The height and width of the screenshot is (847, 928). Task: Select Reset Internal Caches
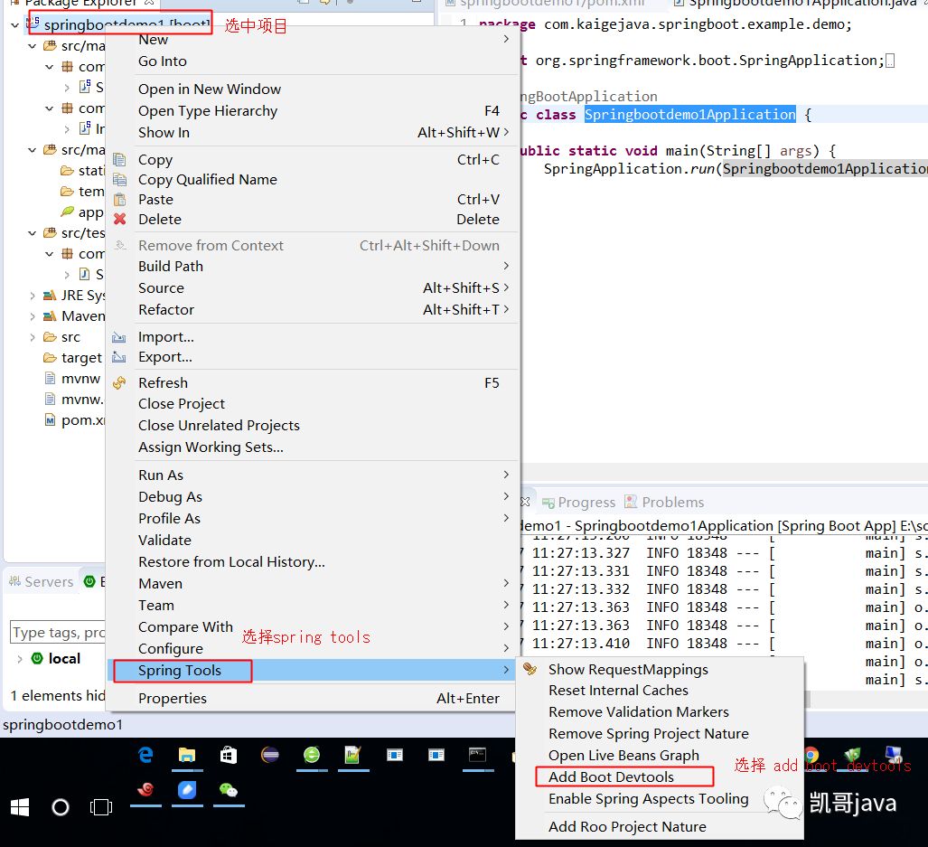[x=618, y=691]
